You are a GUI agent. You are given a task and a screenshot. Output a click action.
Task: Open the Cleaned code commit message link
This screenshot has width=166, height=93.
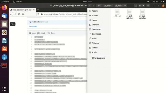coord(44,22)
